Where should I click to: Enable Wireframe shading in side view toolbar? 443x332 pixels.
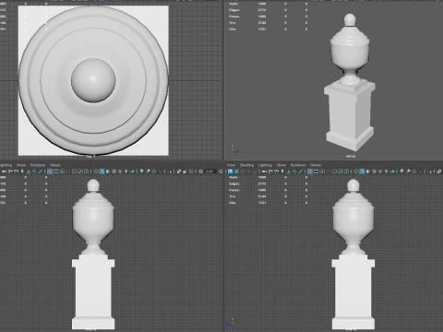click(355, 172)
